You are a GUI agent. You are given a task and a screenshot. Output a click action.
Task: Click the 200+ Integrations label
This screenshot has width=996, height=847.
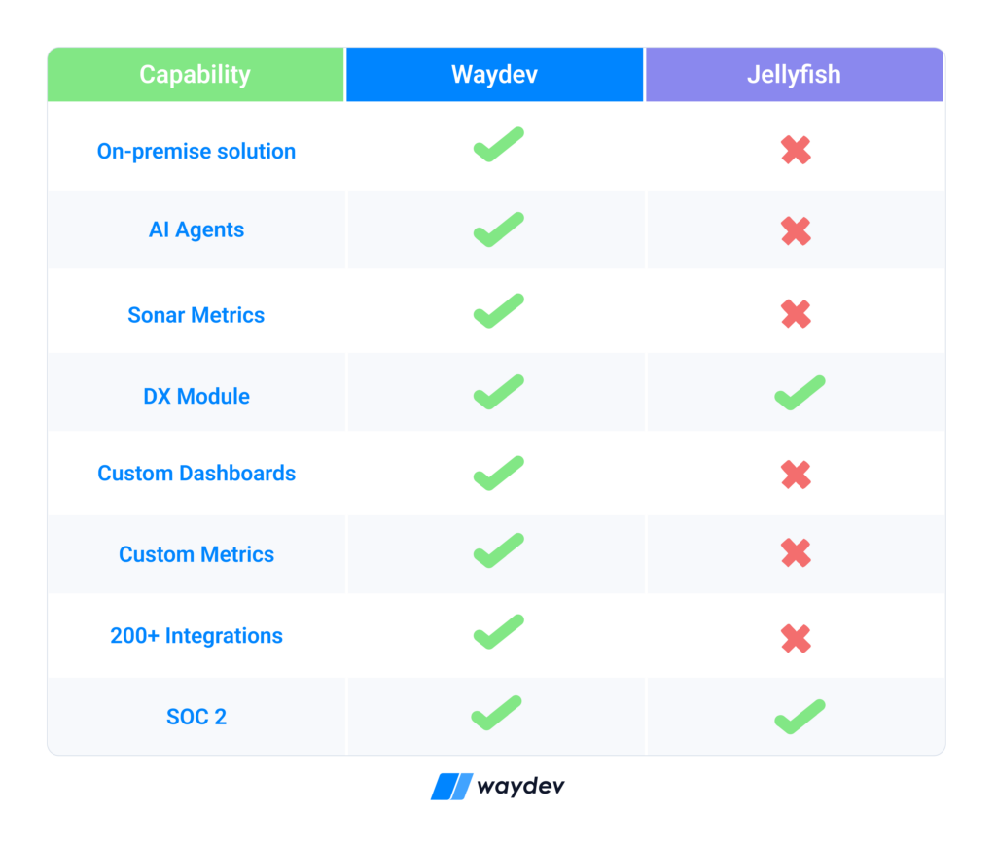point(196,636)
